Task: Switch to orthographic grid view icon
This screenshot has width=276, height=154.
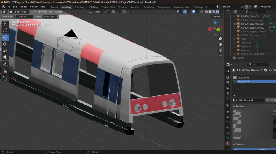Action: (220, 56)
